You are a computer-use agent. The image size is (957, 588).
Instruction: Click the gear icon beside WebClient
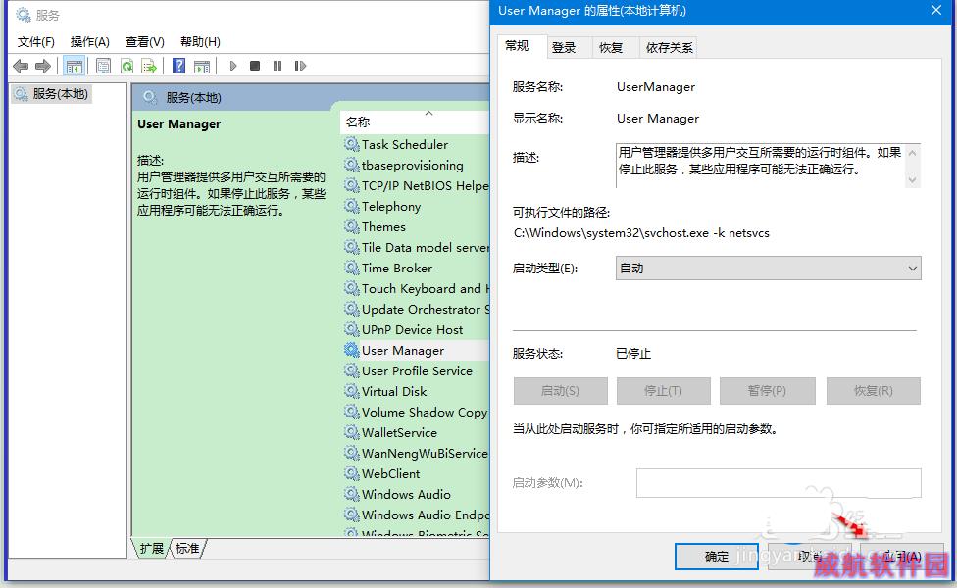[352, 474]
